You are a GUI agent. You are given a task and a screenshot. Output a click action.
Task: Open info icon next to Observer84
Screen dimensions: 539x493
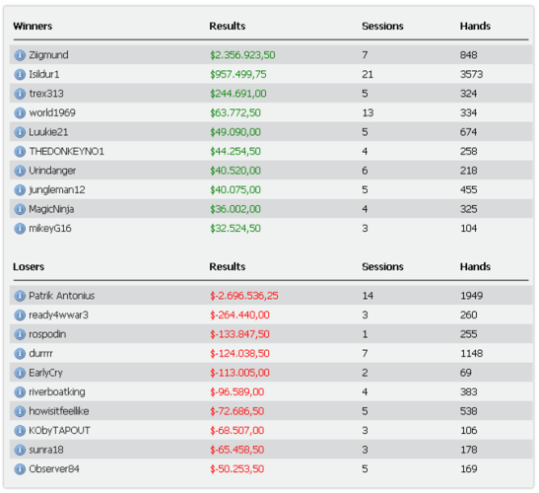pyautogui.click(x=20, y=469)
